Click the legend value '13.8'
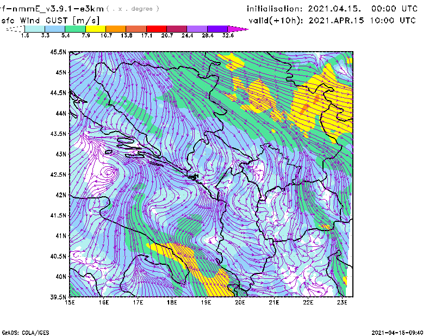The image size is (435, 336). pos(127,35)
